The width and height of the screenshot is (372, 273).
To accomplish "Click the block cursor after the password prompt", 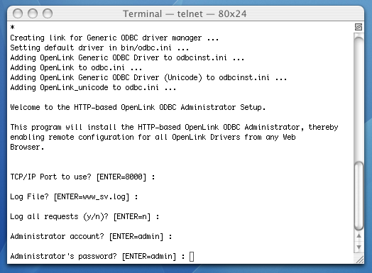I will 192,257.
